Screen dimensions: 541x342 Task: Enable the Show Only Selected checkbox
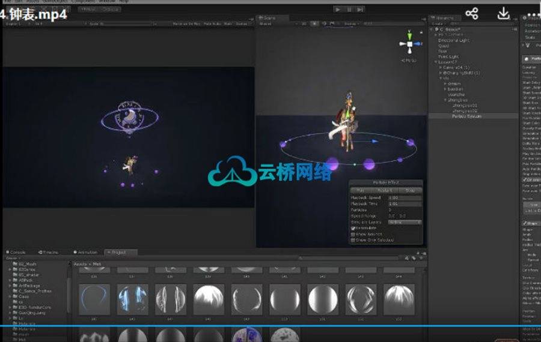(x=353, y=240)
